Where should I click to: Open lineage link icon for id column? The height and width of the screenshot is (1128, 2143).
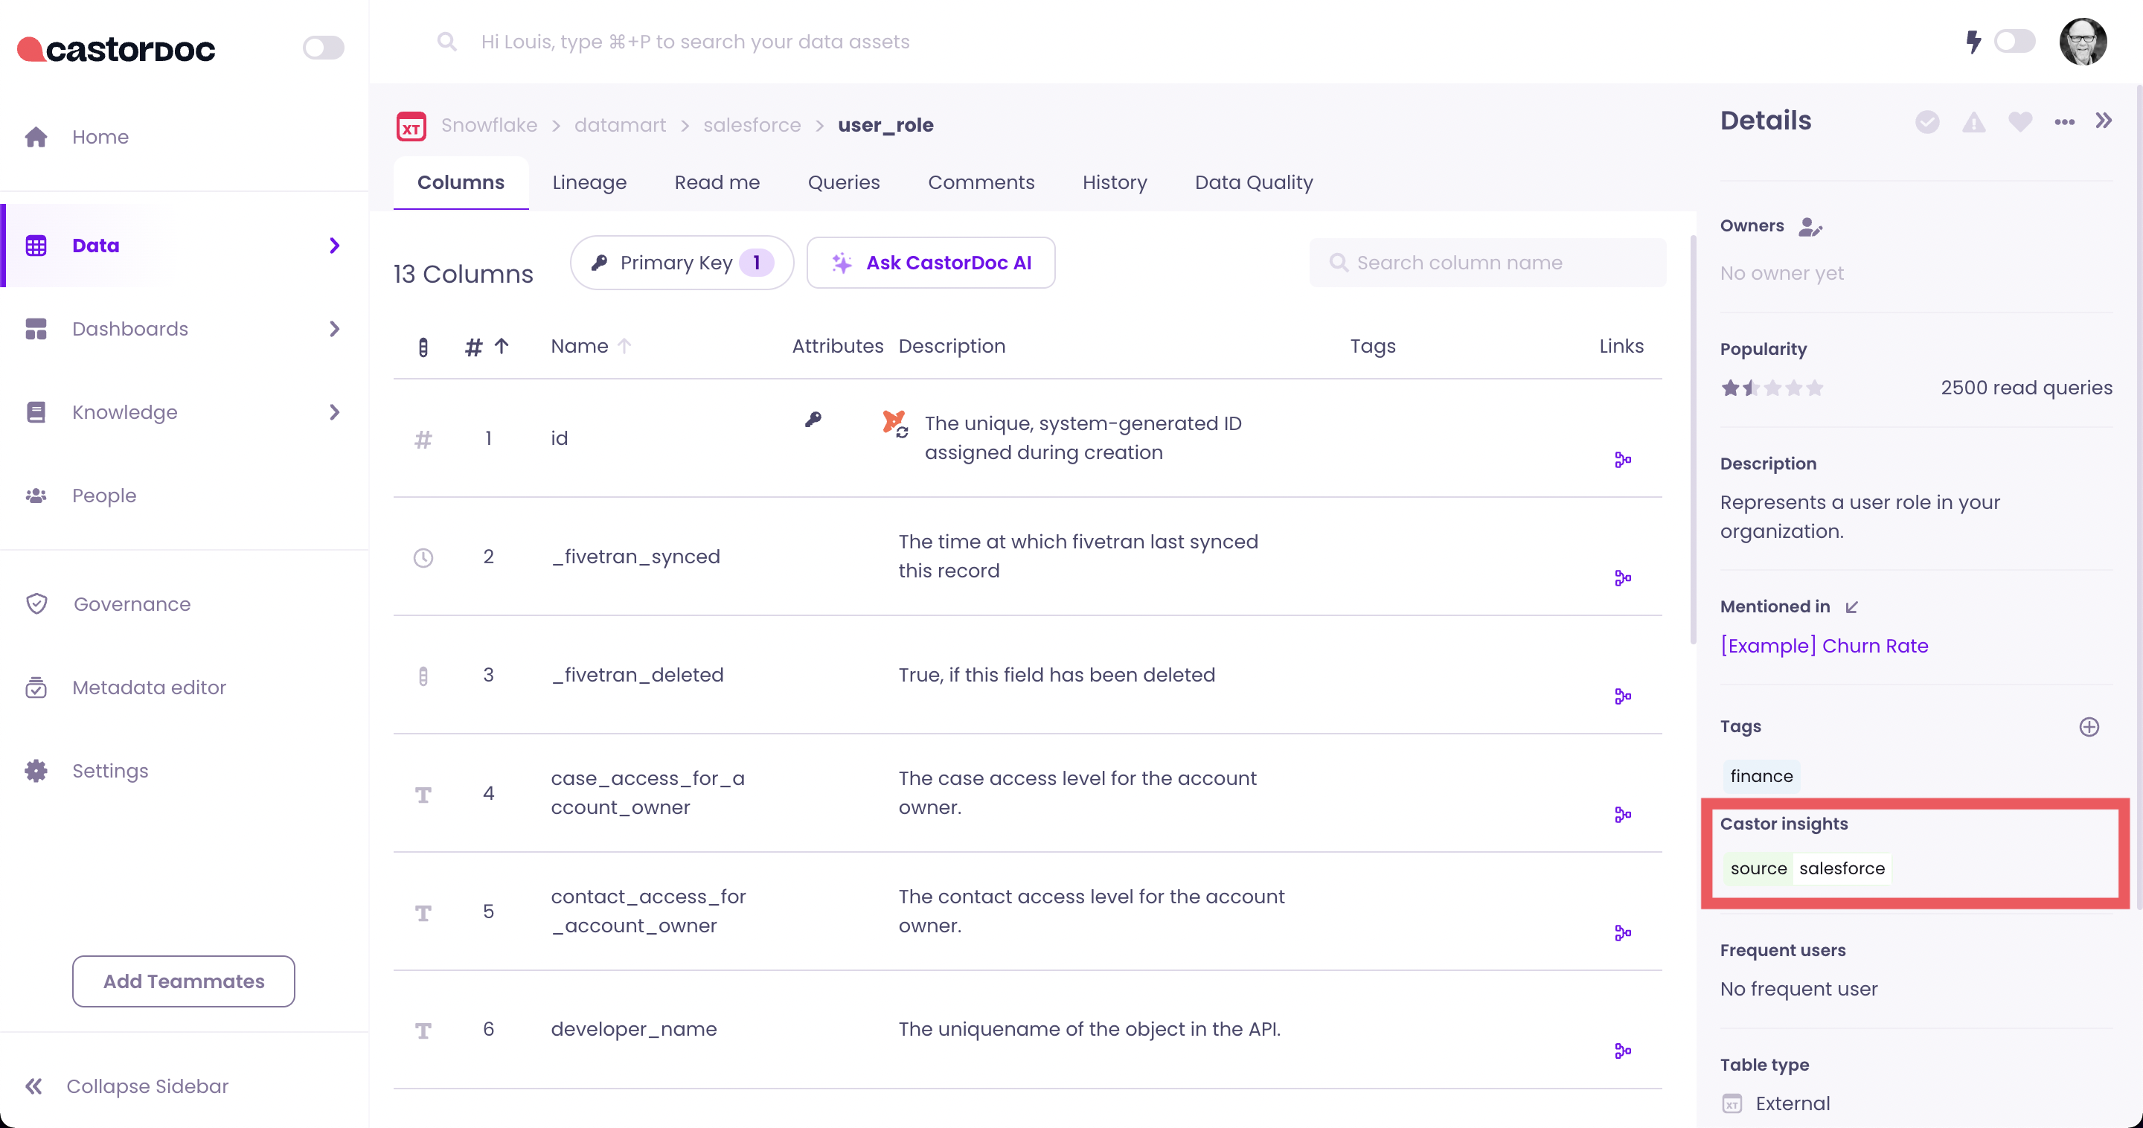pyautogui.click(x=1622, y=460)
